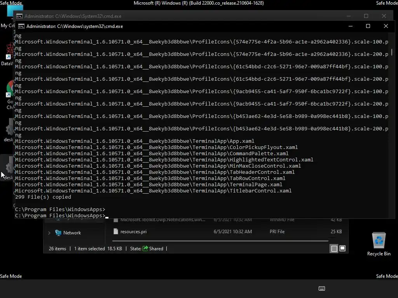Click the TitlebarControl.xaml output line
This screenshot has width=398, height=298.
click(x=153, y=191)
